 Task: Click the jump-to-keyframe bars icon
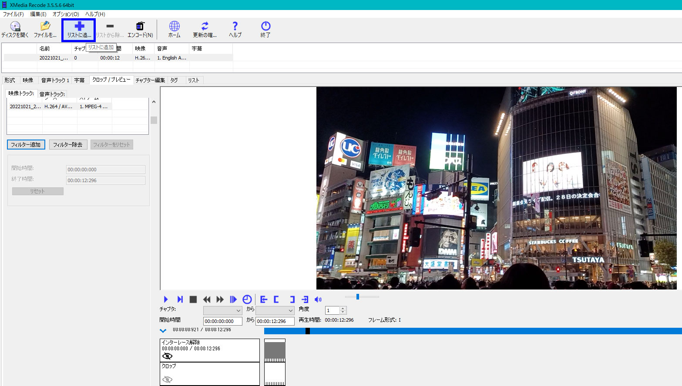233,299
